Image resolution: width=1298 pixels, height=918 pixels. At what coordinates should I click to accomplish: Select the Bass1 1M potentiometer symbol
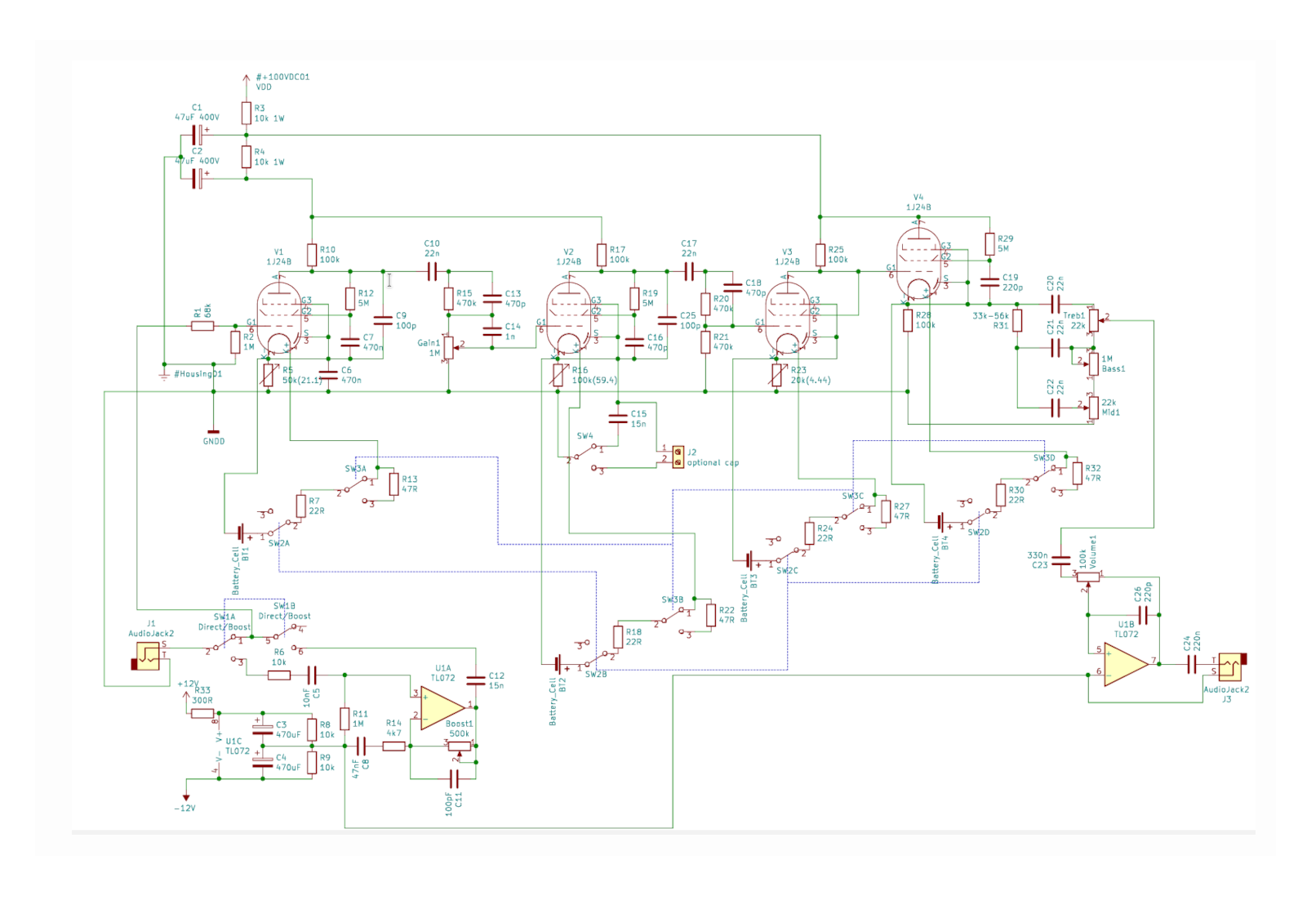pos(1091,363)
